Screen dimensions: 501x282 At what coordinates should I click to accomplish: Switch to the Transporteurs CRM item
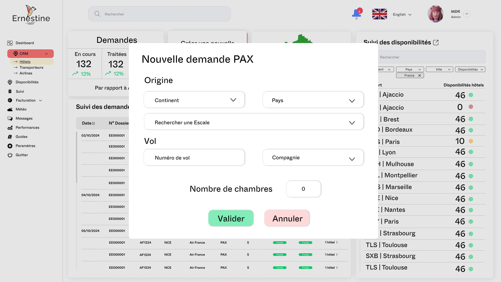[32, 67]
